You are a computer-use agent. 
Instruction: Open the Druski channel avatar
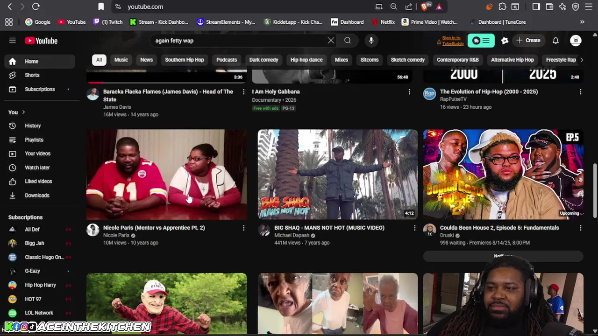[429, 230]
